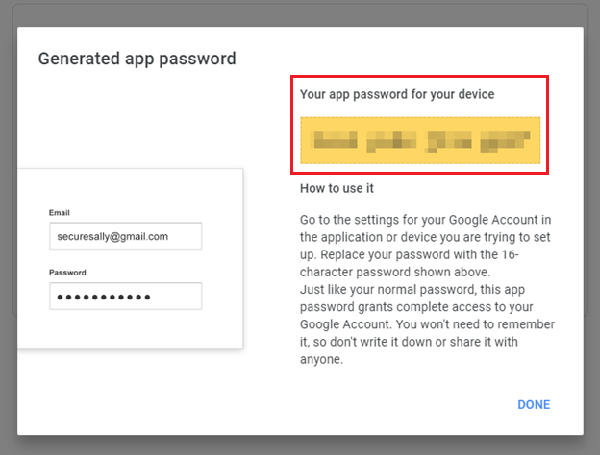Click the 'Email' label above the field

pos(60,212)
